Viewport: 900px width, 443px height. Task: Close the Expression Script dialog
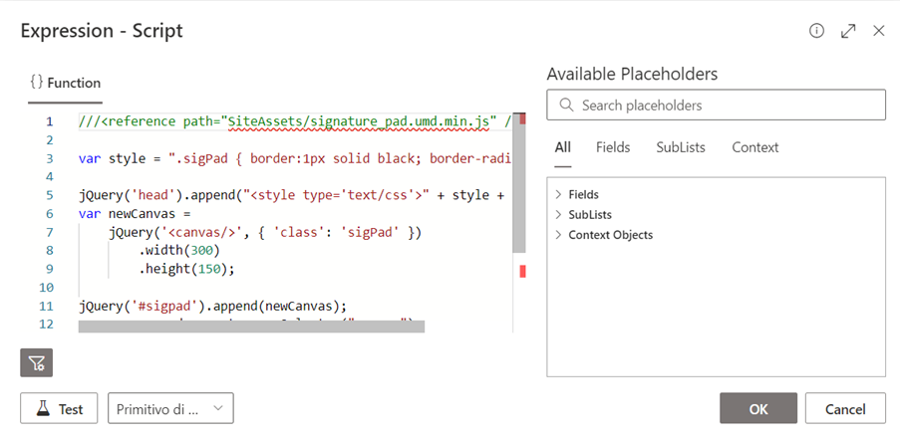878,31
